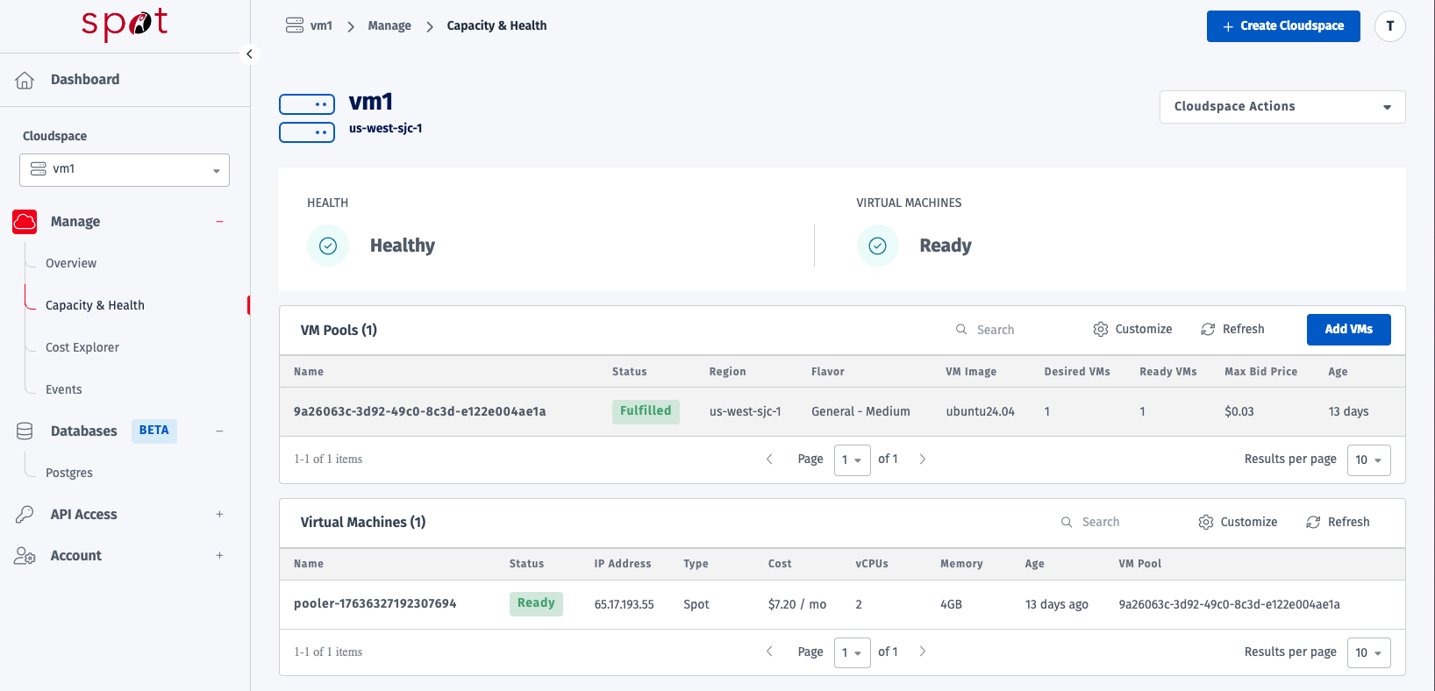Click the Create Cloudspace button
The height and width of the screenshot is (691, 1435).
1282,26
